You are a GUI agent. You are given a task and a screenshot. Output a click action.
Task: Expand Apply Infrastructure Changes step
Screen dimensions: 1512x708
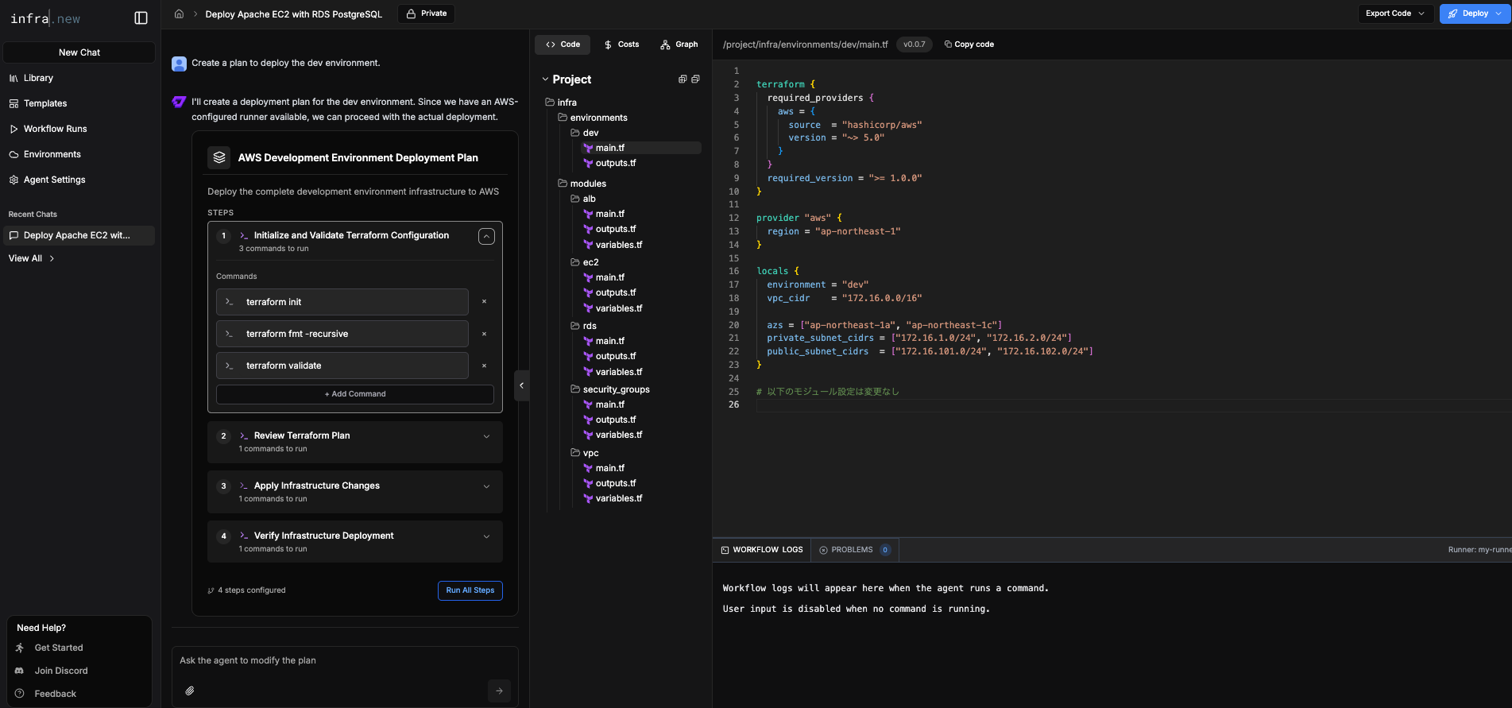pos(486,486)
